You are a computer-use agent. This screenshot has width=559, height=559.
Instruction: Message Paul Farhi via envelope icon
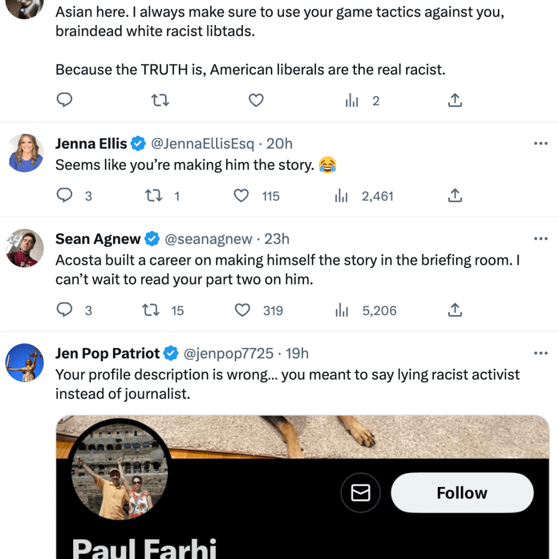click(x=360, y=493)
